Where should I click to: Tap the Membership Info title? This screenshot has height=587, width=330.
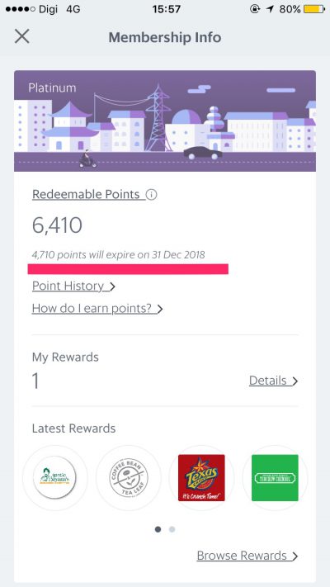pyautogui.click(x=165, y=37)
